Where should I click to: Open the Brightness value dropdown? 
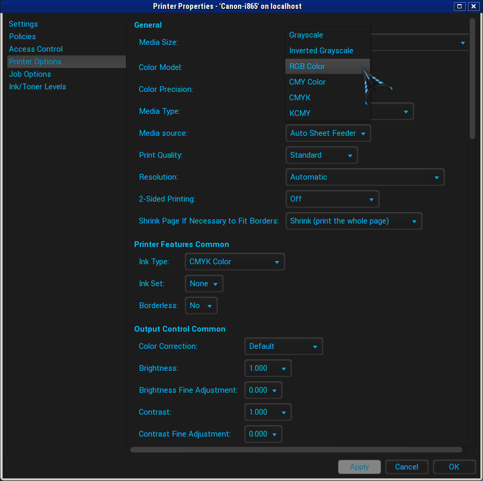pos(268,368)
